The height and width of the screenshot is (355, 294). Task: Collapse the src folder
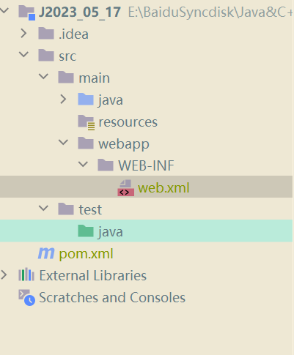point(24,54)
